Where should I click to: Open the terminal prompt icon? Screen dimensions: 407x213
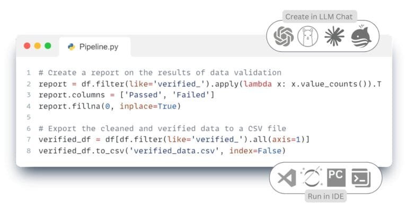pos(361,178)
